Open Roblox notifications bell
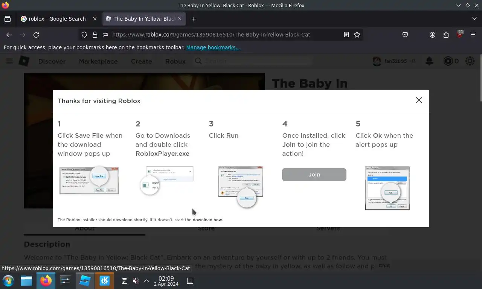Image resolution: width=482 pixels, height=289 pixels. pyautogui.click(x=429, y=61)
